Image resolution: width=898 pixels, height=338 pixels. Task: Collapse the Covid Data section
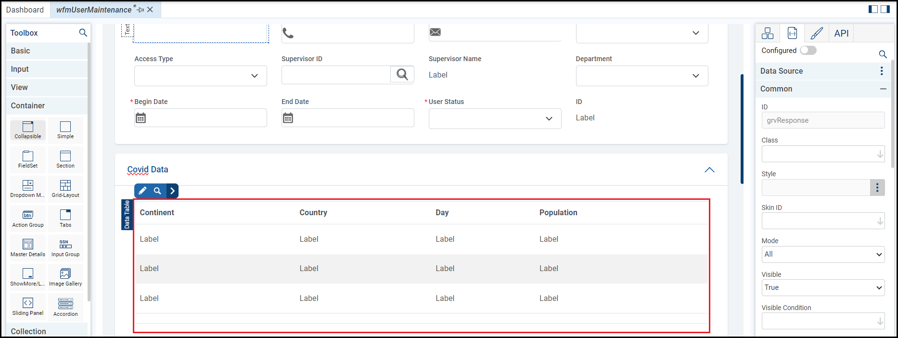(x=709, y=170)
